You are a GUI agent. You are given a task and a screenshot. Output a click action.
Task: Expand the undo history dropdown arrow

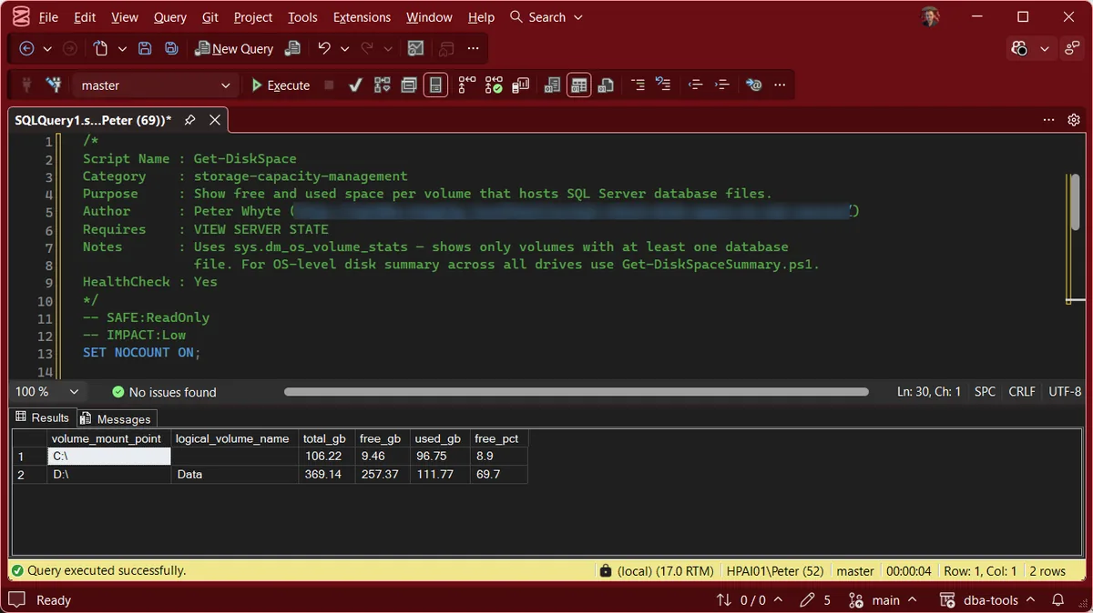344,49
